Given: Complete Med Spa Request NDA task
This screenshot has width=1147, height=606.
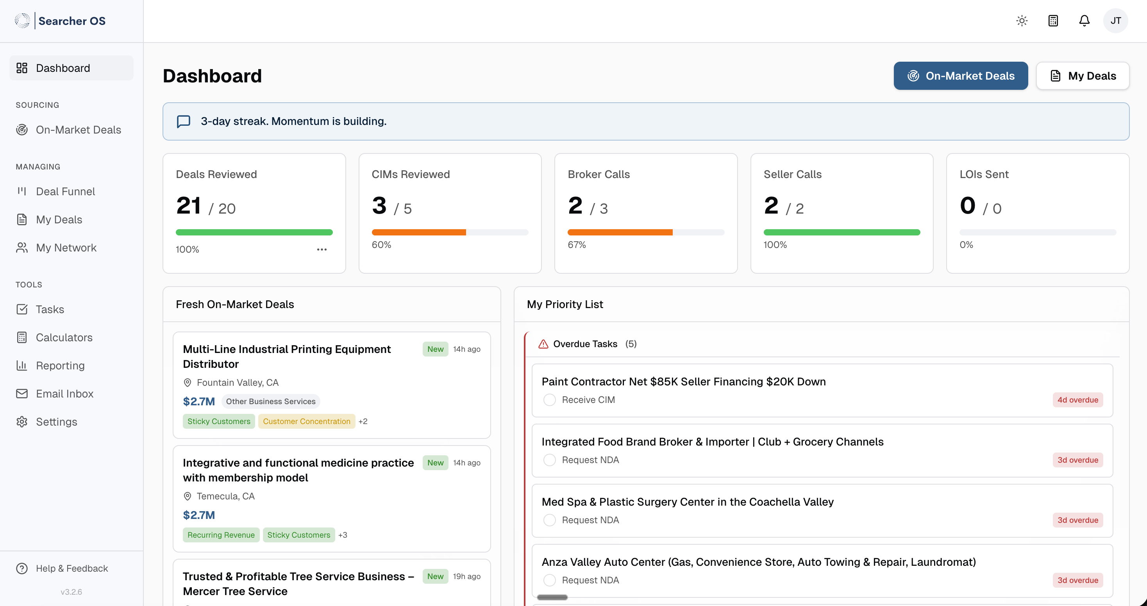Looking at the screenshot, I should point(549,520).
